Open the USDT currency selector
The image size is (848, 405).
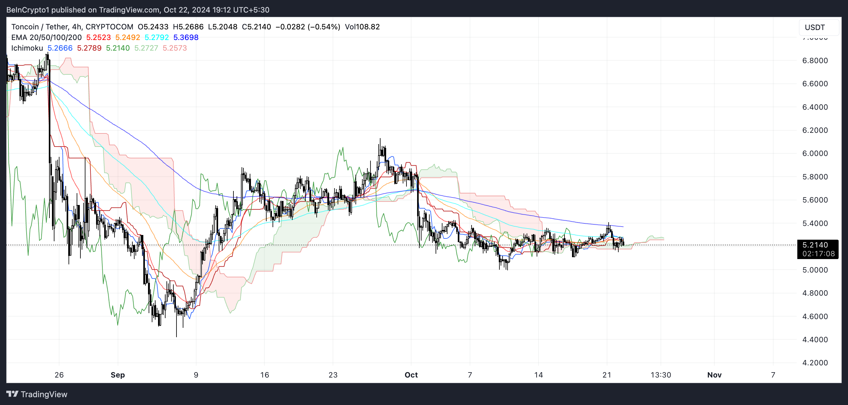(x=818, y=27)
